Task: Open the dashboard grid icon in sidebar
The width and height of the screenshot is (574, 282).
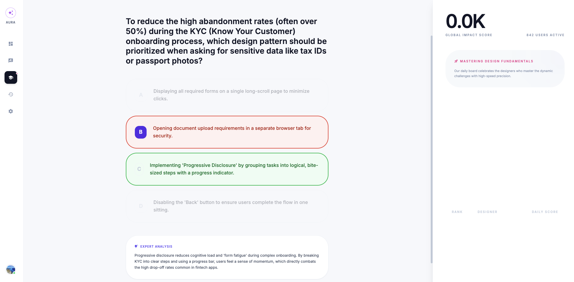Action: click(11, 44)
